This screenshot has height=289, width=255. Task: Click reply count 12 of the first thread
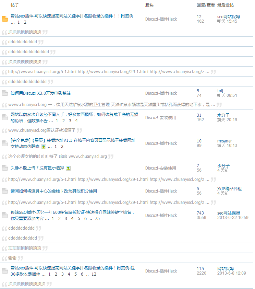[199, 17]
